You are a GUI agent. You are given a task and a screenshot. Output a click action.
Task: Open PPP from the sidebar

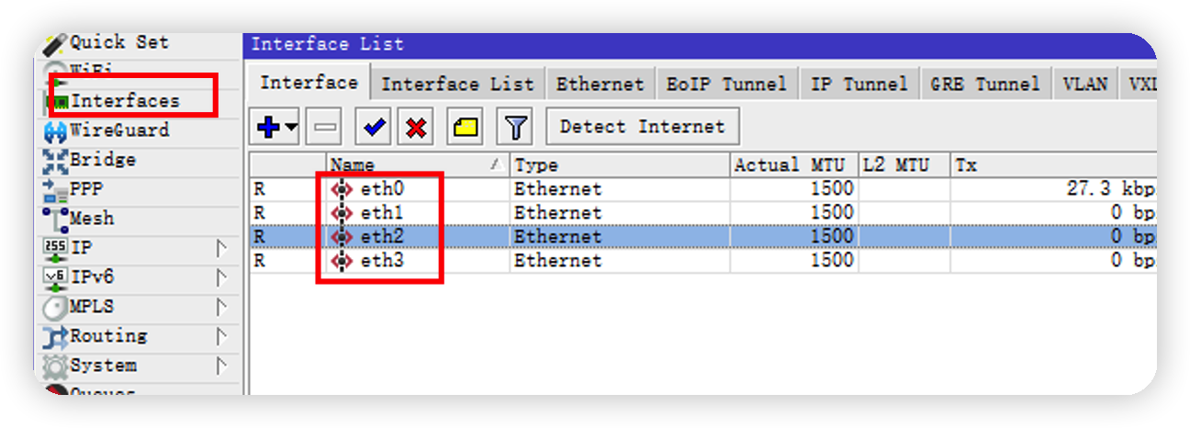[x=86, y=189]
